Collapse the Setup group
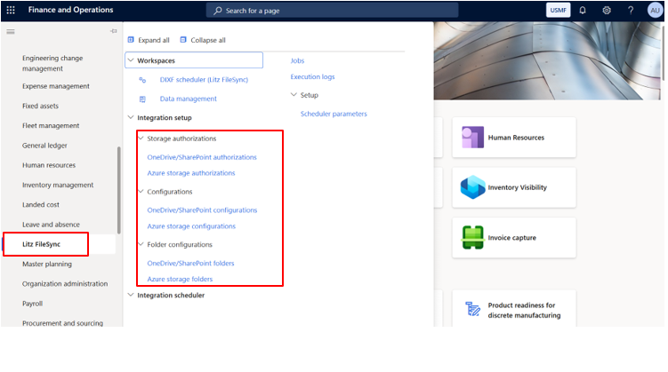Screen dimensions: 668x372 click(294, 95)
